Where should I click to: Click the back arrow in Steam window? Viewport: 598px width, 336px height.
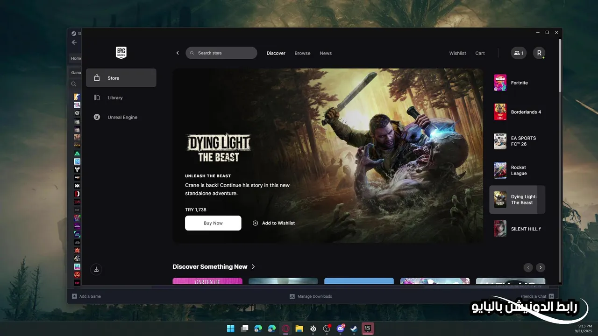[x=74, y=42]
